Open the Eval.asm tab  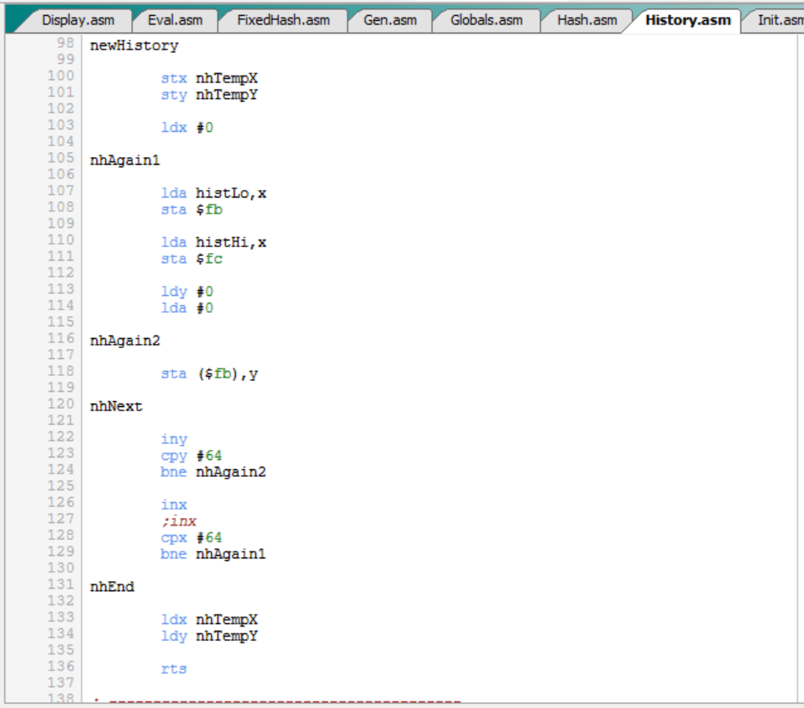point(175,20)
